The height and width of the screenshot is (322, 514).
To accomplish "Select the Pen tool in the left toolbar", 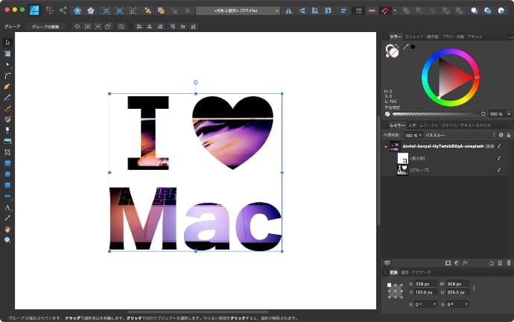I will (x=7, y=86).
